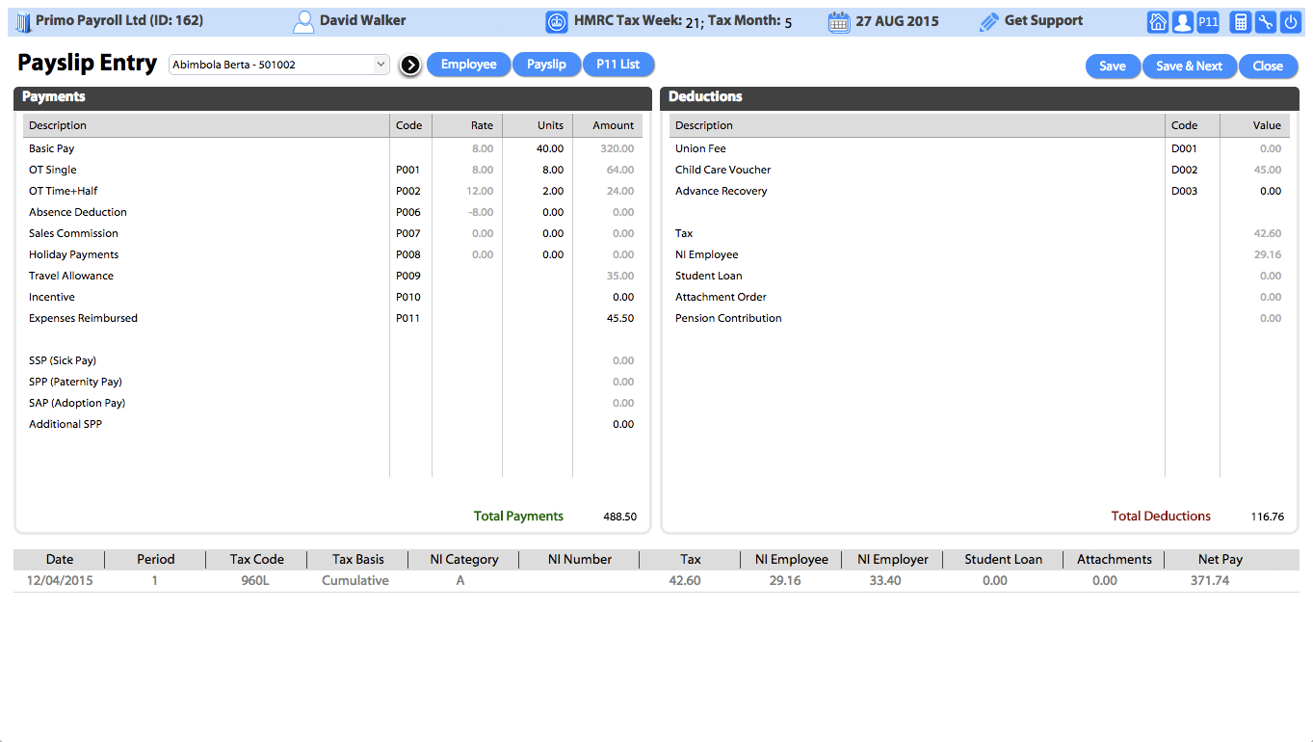This screenshot has width=1313, height=742.
Task: Click the NI Category column header
Action: [x=464, y=559]
